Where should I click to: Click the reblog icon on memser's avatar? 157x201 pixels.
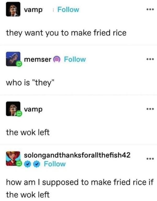coord(19,64)
